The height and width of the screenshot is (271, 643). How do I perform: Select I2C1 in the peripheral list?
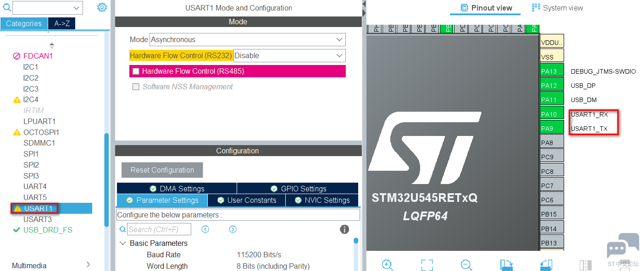point(31,67)
